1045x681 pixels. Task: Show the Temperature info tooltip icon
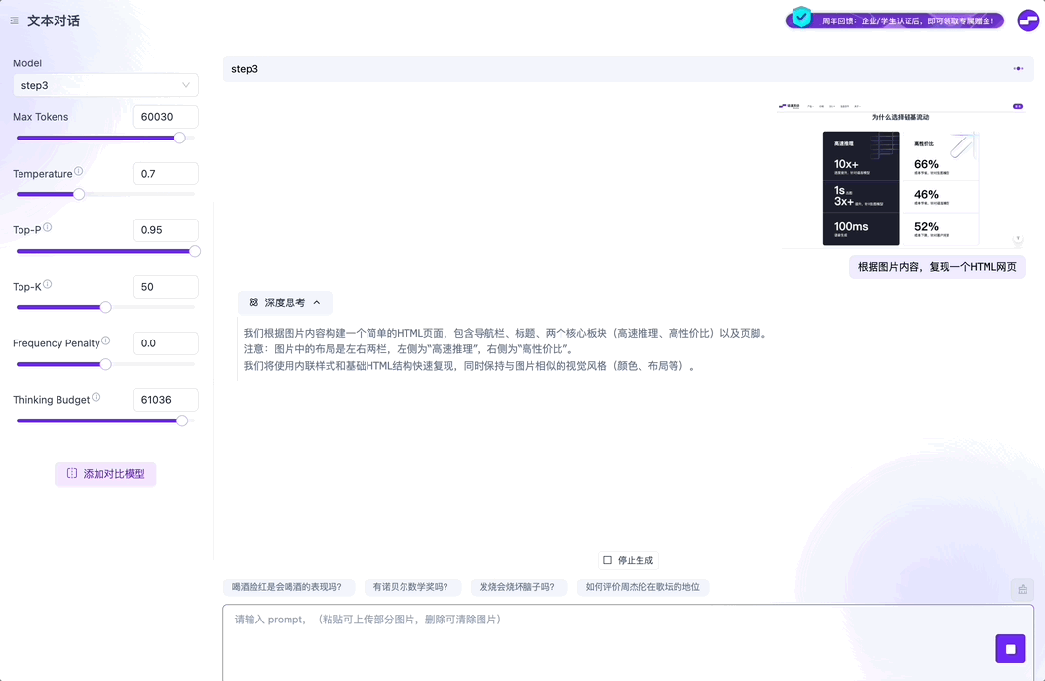click(79, 171)
